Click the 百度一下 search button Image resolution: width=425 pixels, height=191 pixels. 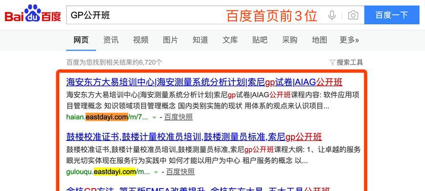tap(392, 15)
